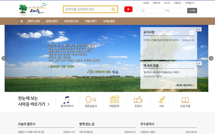
Task: Open 회원가입 sign-up link
Action: tap(156, 3)
